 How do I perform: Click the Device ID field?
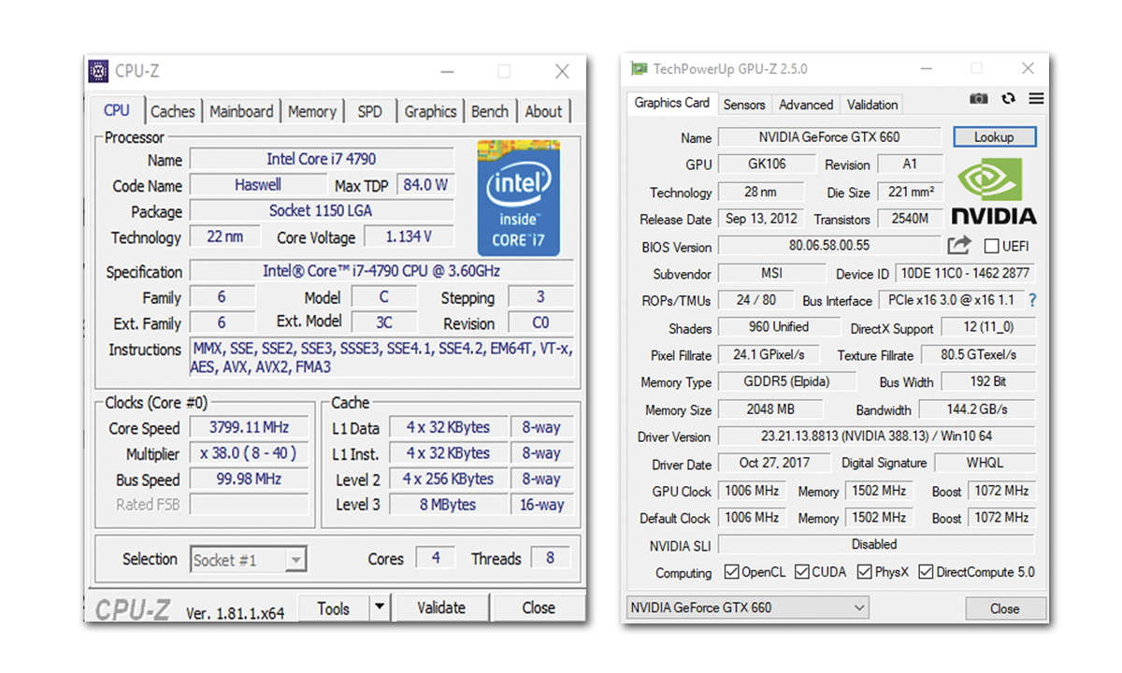965,273
